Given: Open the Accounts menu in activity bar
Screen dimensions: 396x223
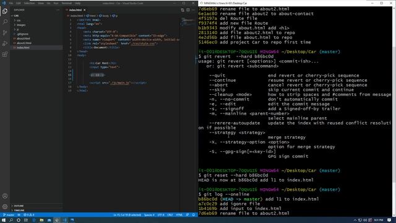Looking at the screenshot, I should pos(5,196).
